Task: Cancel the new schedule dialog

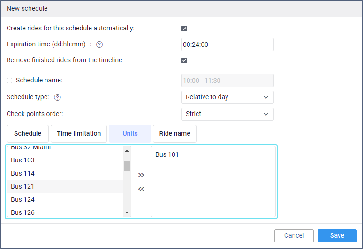Action: pyautogui.click(x=294, y=236)
